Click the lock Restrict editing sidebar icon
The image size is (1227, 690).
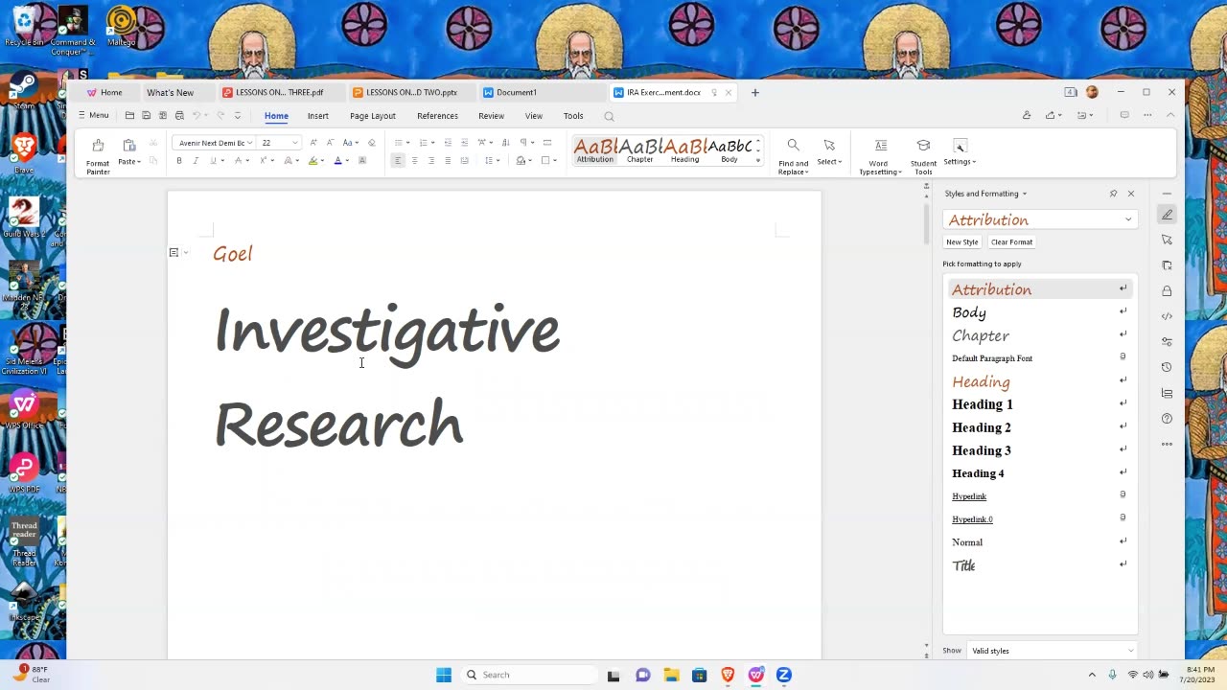(x=1167, y=290)
